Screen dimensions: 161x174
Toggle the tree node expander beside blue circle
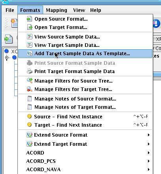click(x=7, y=58)
